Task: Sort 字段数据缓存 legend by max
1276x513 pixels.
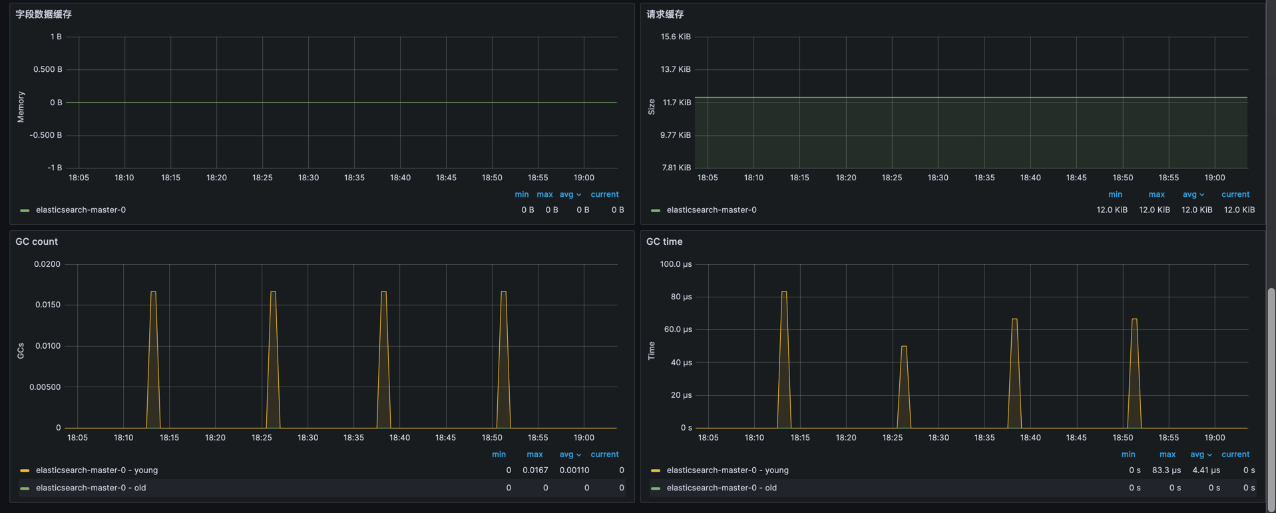Action: coord(544,194)
